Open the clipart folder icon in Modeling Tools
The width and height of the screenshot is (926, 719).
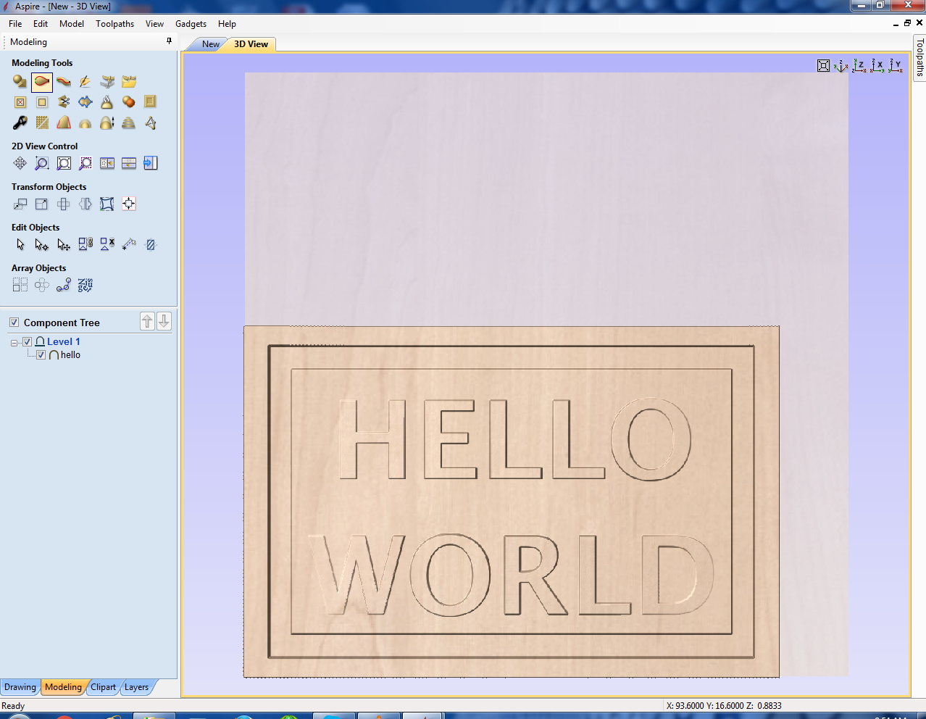(129, 82)
